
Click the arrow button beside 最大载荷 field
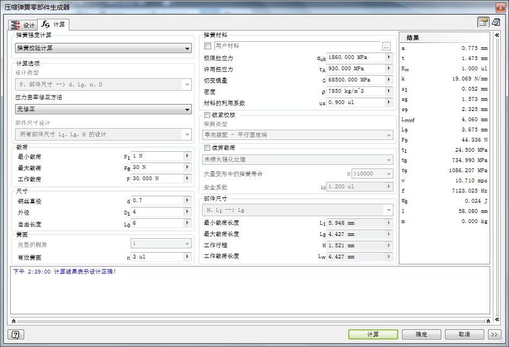[188, 167]
